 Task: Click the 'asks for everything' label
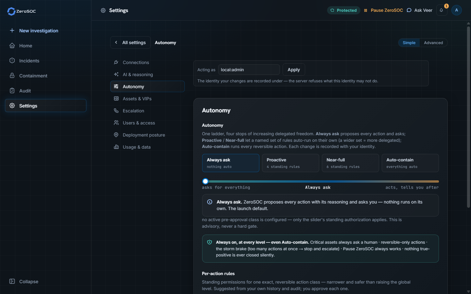pos(226,188)
